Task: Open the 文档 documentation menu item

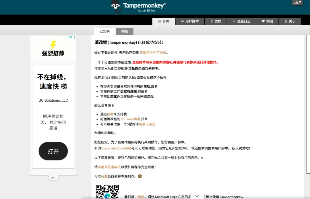Action: 216,21
